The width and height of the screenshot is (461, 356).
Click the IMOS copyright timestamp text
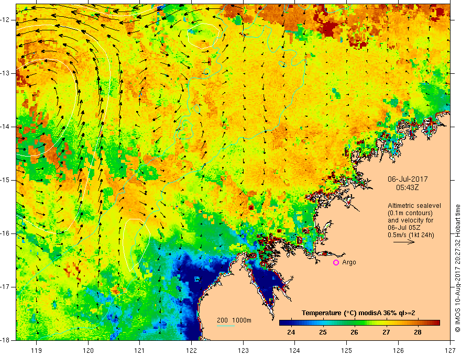click(457, 268)
